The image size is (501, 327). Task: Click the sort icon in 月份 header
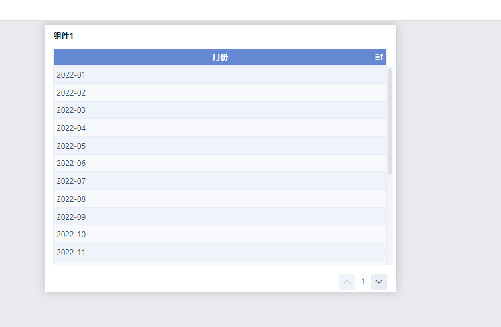(x=379, y=57)
